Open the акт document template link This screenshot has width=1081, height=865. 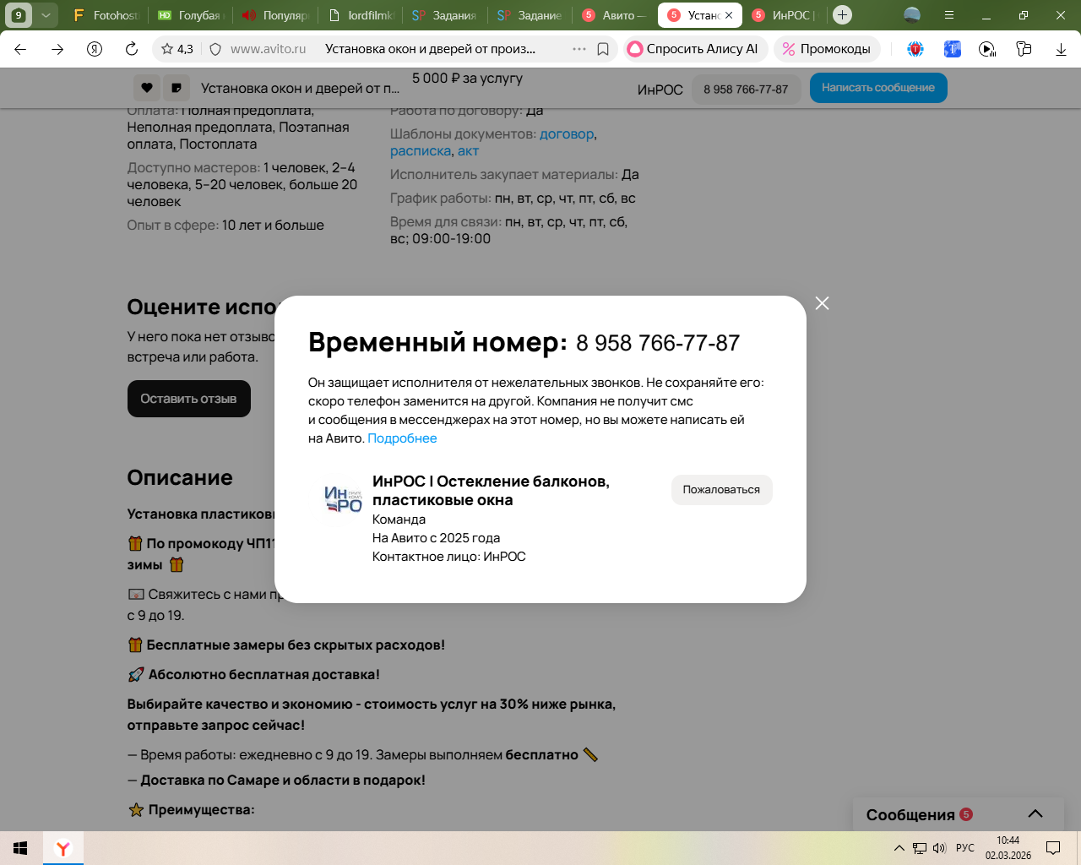[468, 151]
